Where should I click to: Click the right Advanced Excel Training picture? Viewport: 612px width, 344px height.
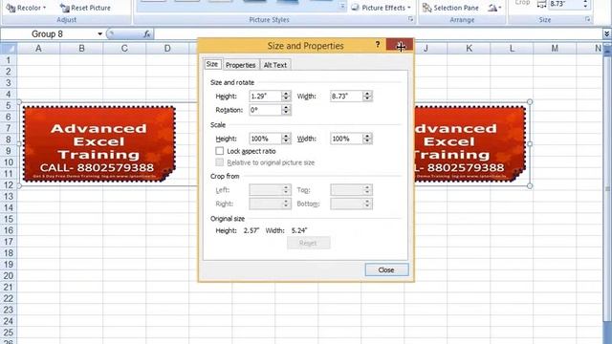click(x=470, y=144)
